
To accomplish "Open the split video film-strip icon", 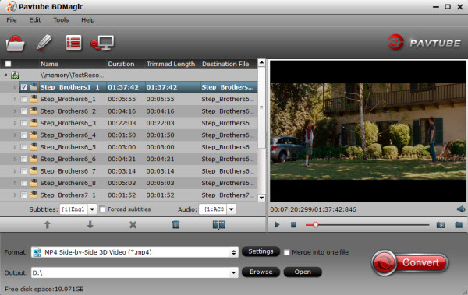I will tap(218, 225).
